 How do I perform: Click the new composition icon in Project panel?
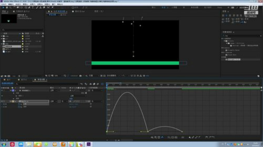click(9, 76)
